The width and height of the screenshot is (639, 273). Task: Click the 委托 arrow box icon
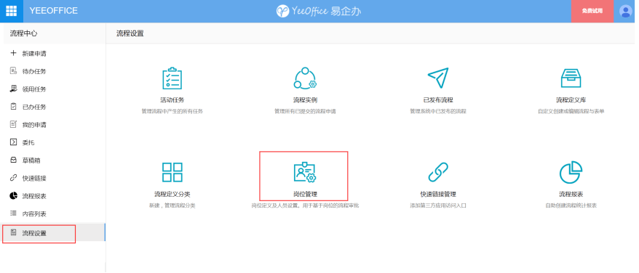[x=13, y=142]
